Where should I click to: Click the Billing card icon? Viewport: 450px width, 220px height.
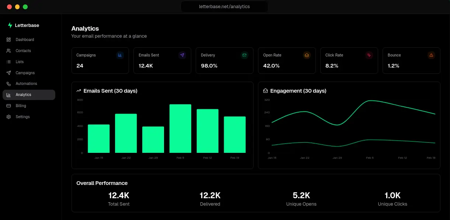(8, 106)
